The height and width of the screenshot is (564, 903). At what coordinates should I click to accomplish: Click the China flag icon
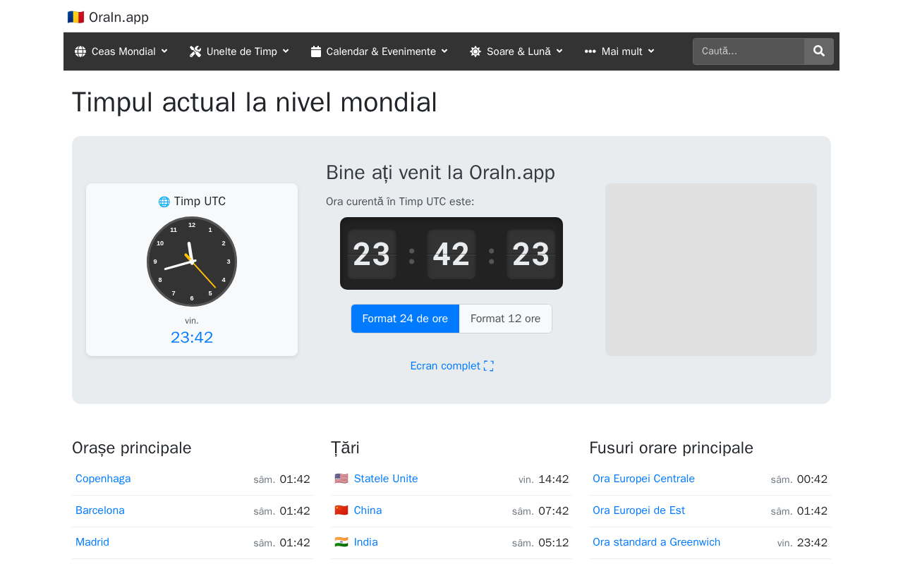tap(341, 510)
